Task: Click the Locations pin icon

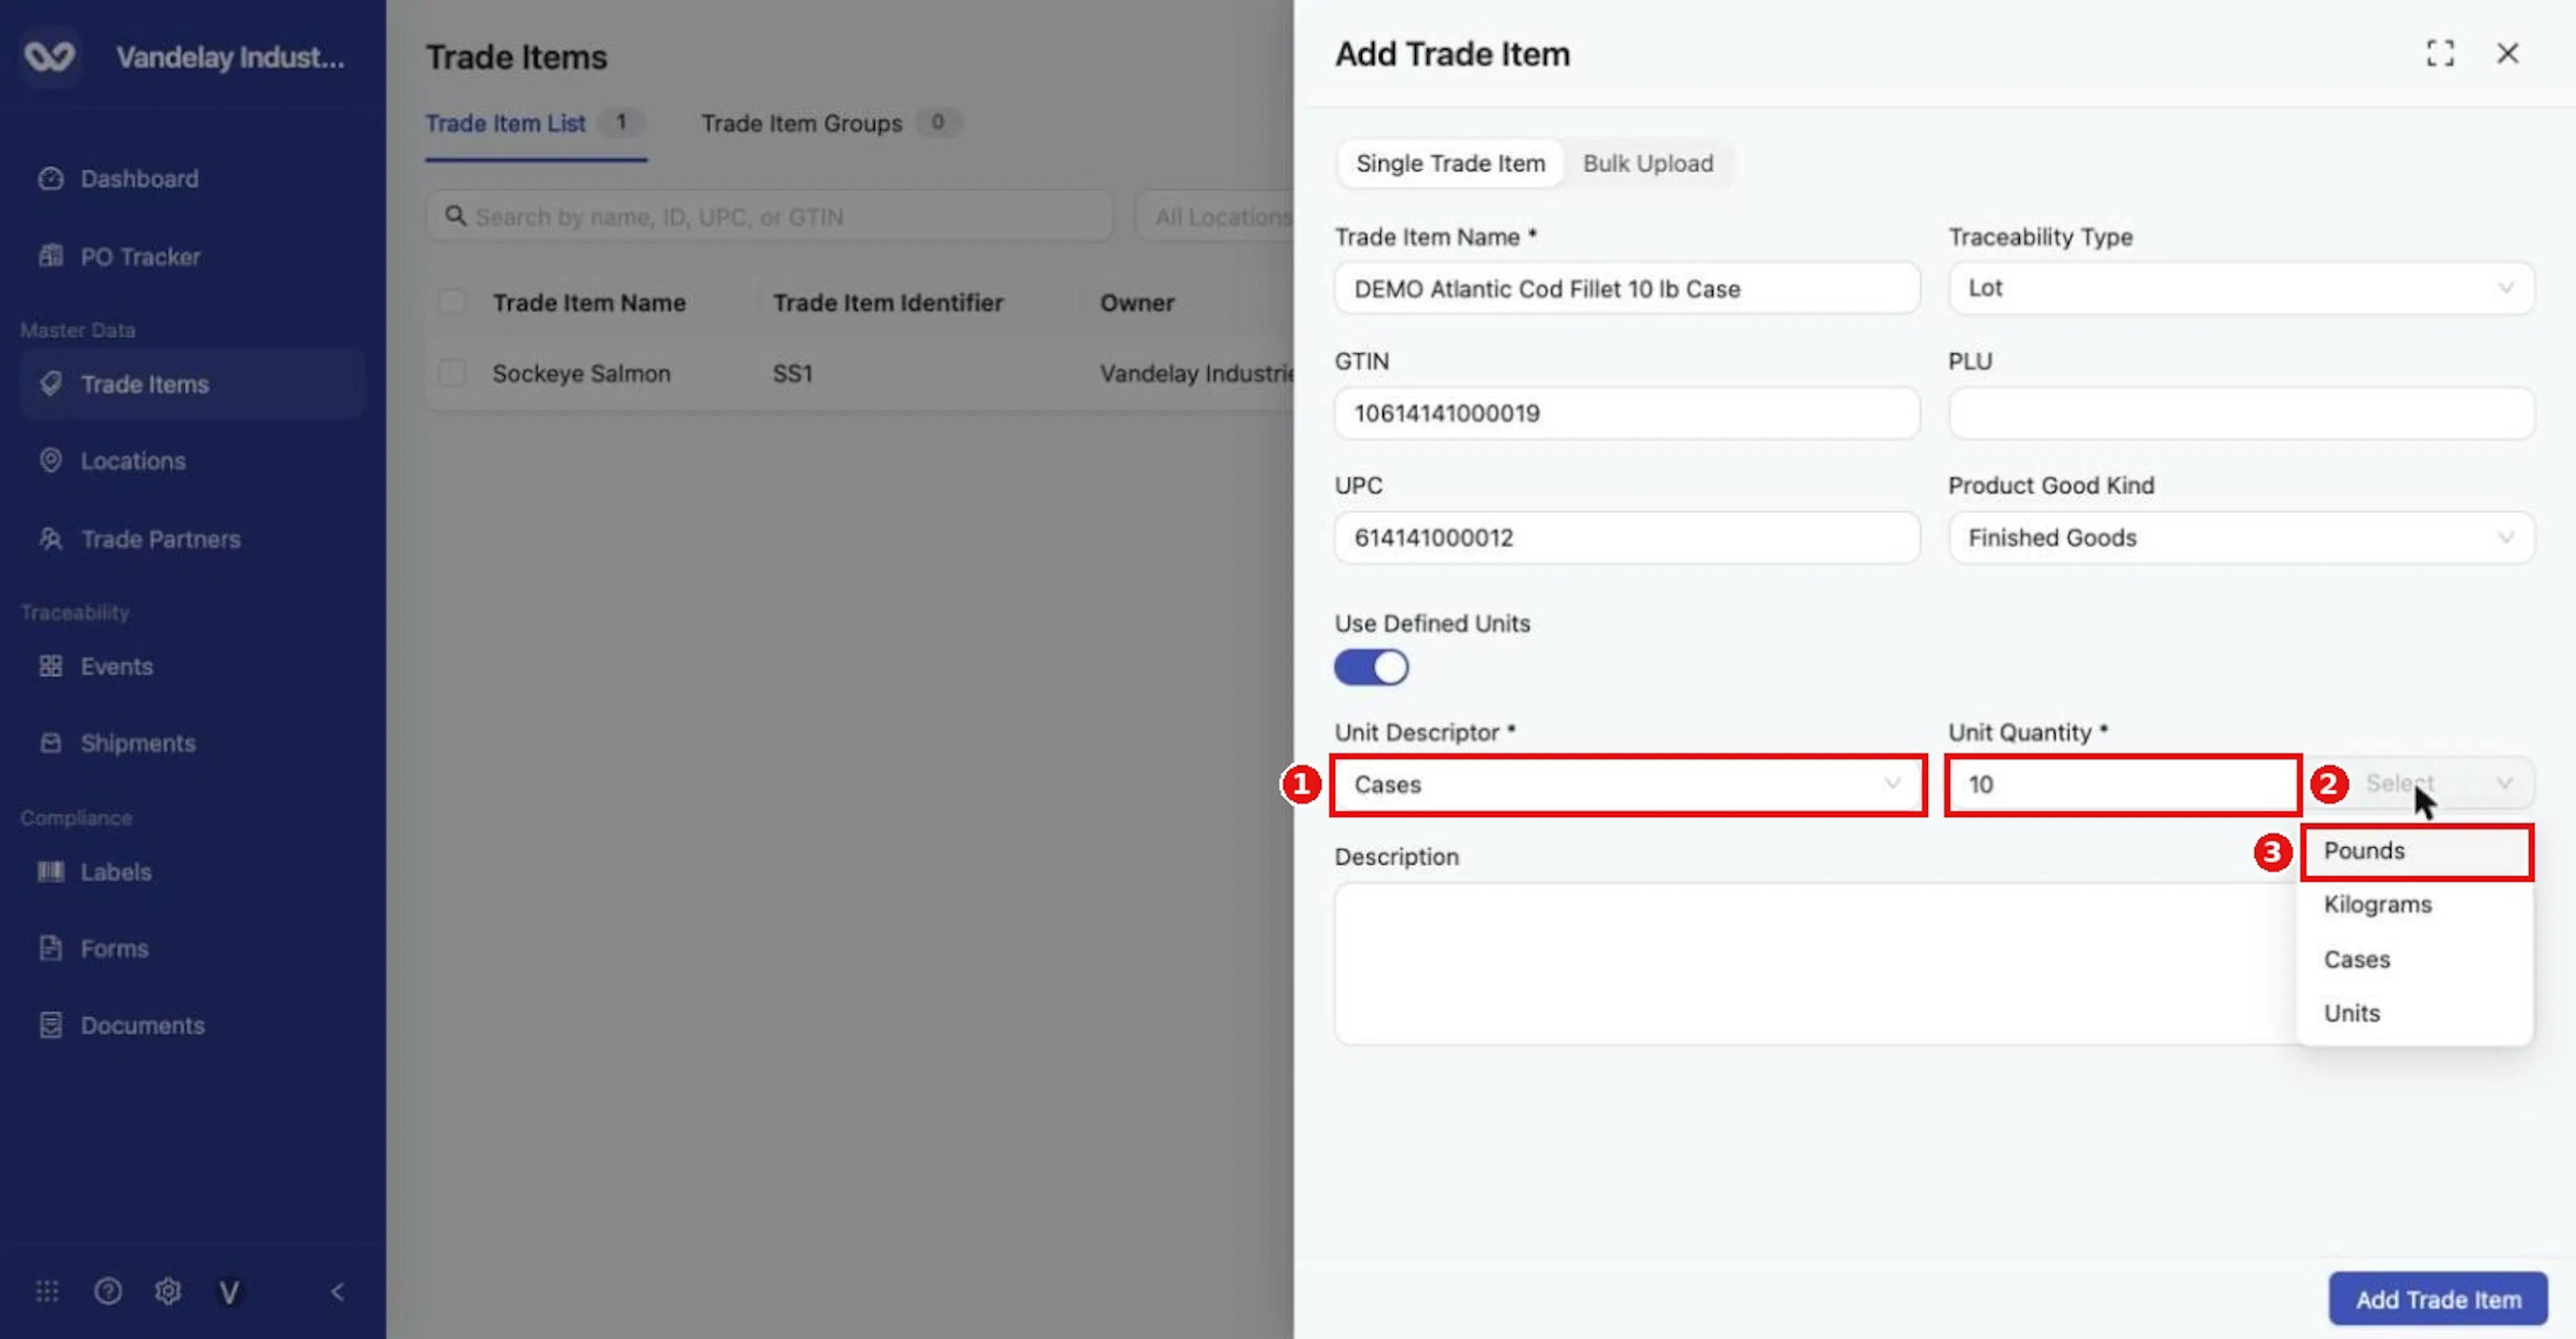Action: (50, 461)
